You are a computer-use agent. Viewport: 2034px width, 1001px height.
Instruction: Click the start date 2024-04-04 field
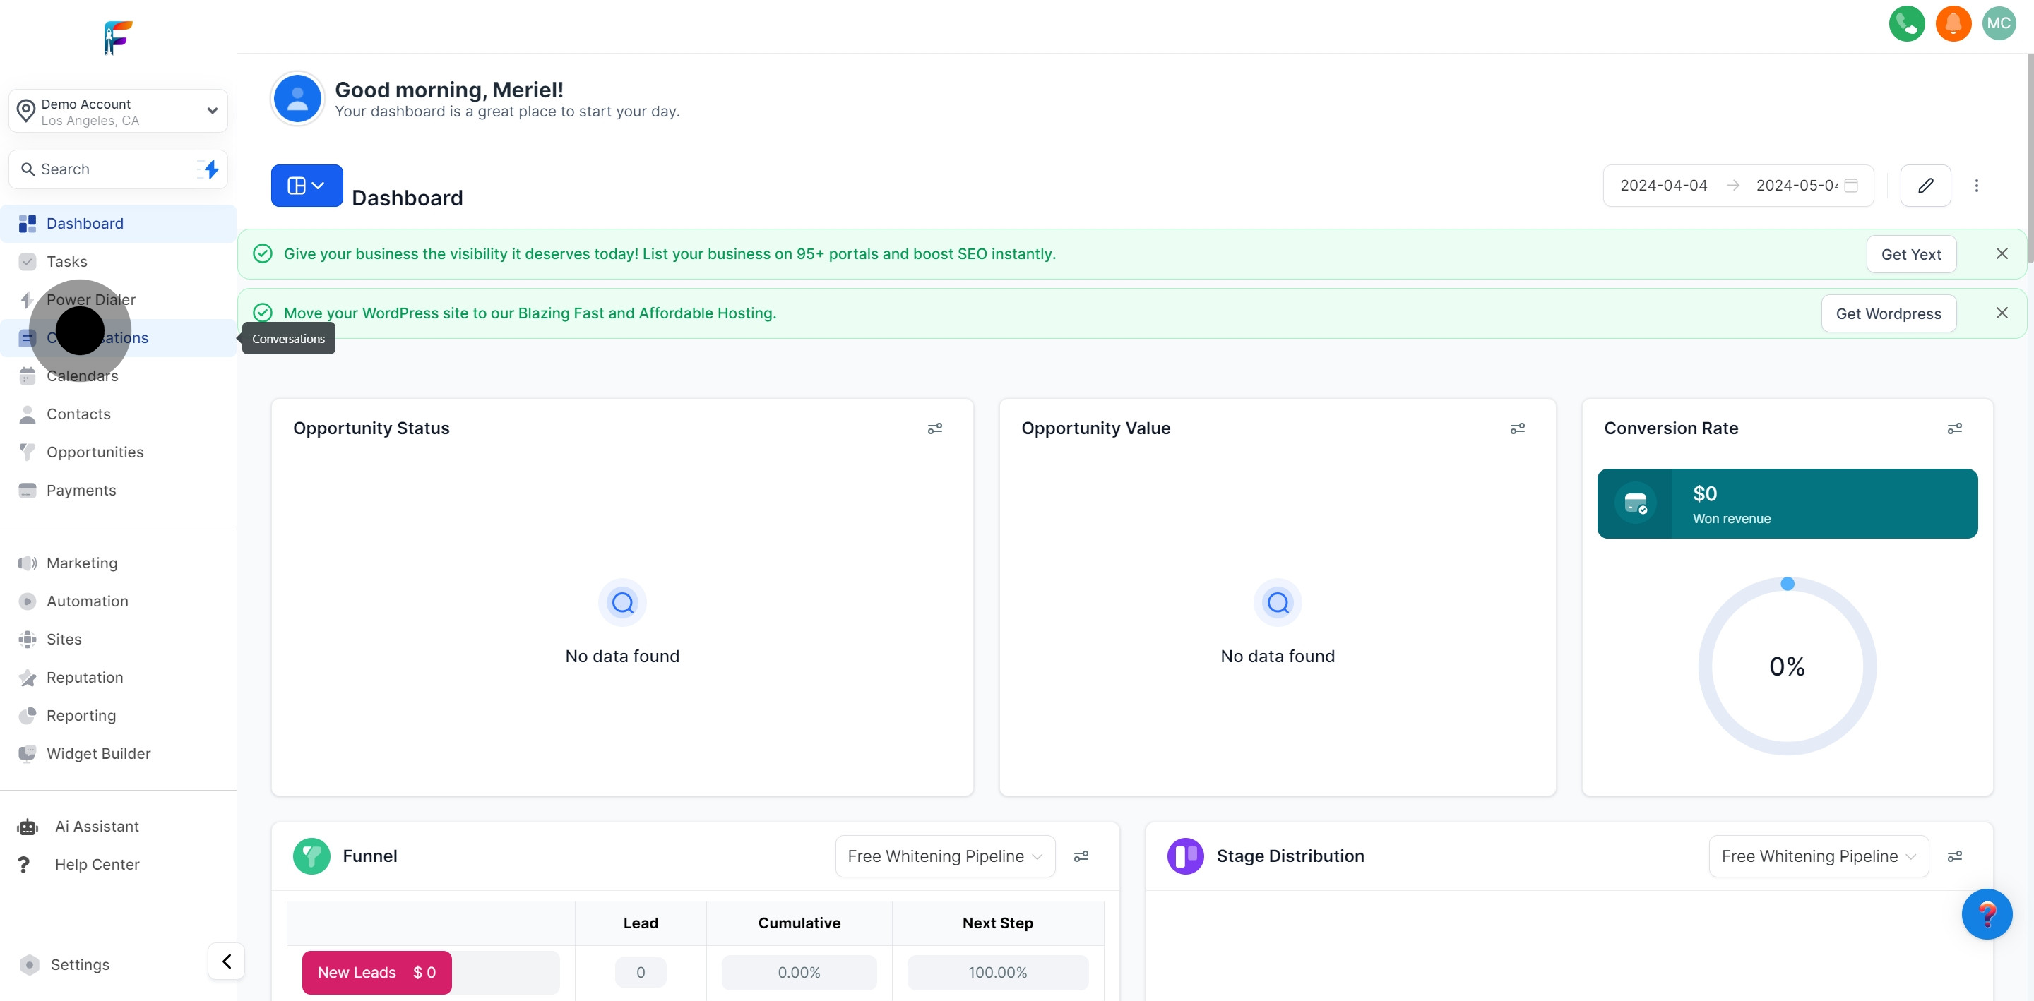pos(1664,186)
